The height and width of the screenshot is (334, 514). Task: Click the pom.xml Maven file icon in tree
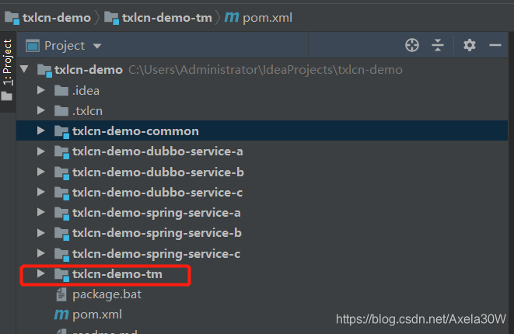pos(61,315)
